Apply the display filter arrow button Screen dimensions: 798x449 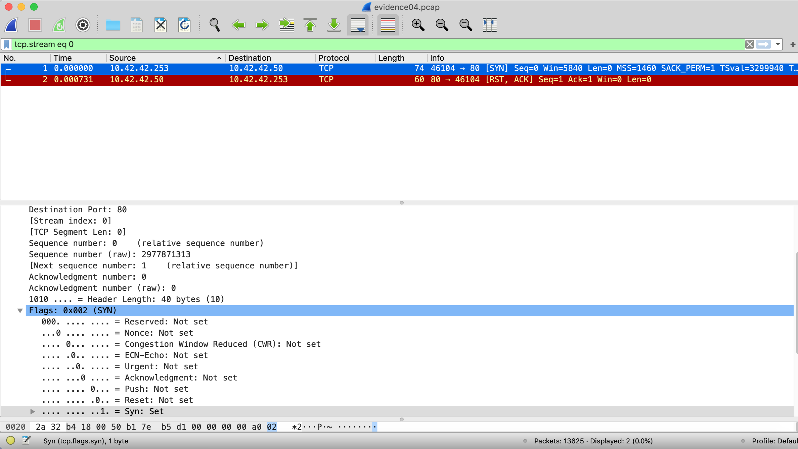pyautogui.click(x=763, y=44)
